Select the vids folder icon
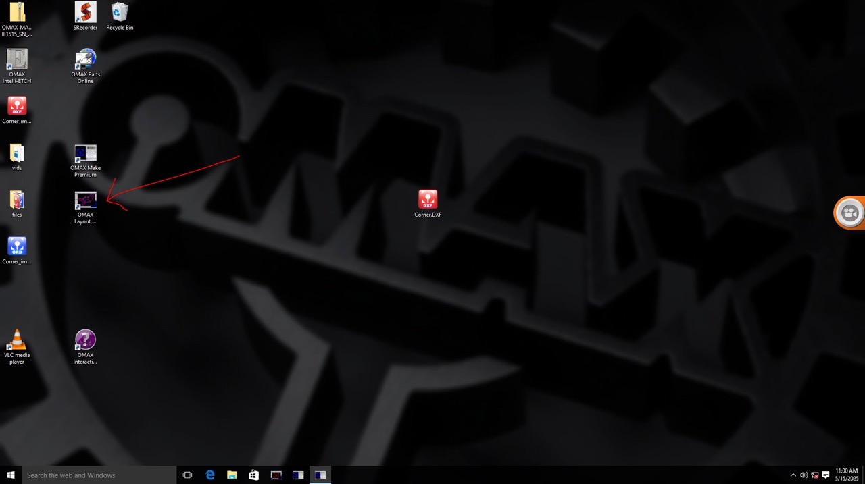Screen dimensions: 865x484 pyautogui.click(x=17, y=157)
